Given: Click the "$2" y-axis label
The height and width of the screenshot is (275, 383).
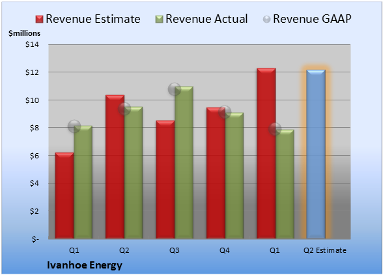Looking at the screenshot, I should (x=35, y=211).
